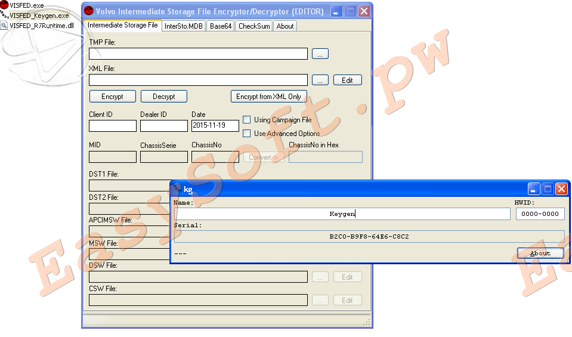Click the Client ID field
The height and width of the screenshot is (337, 572).
pyautogui.click(x=113, y=126)
